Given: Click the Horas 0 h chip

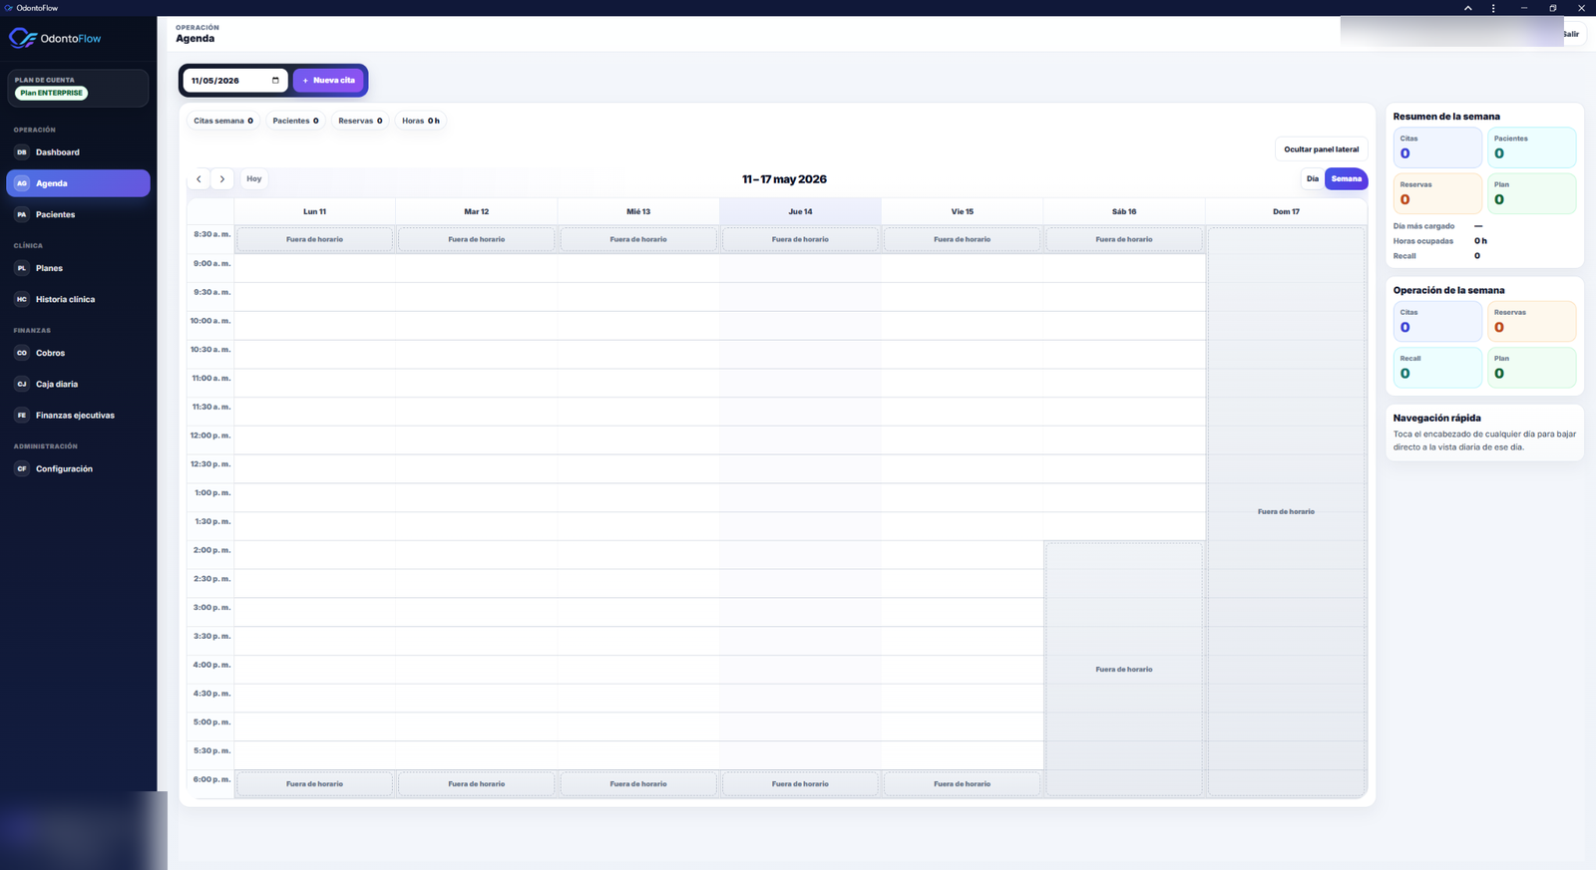Looking at the screenshot, I should click(x=420, y=121).
